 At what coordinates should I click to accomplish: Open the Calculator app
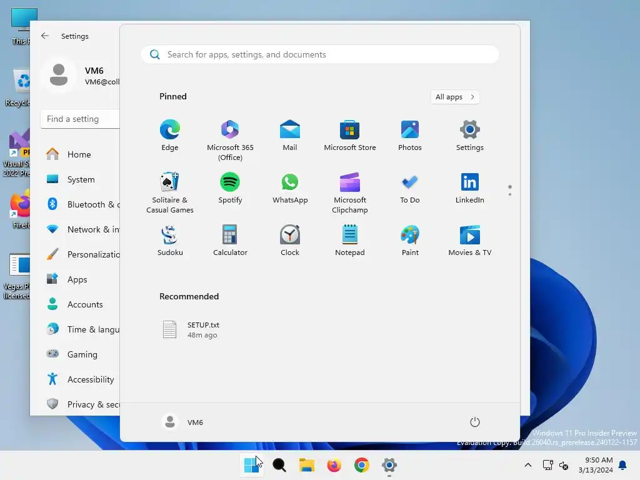[230, 241]
